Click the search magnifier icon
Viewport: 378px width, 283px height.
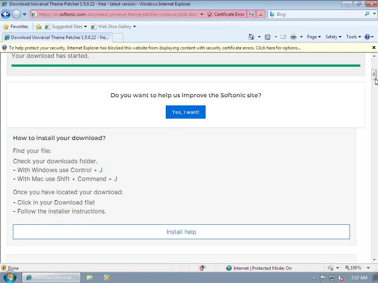367,14
